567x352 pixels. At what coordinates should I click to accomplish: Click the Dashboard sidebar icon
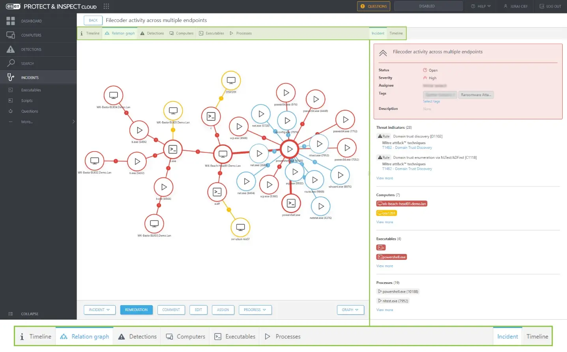(x=11, y=21)
